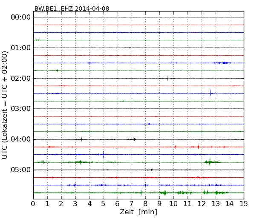Click x-axis tick label 4
The width and height of the screenshot is (277, 221).
coord(89,204)
